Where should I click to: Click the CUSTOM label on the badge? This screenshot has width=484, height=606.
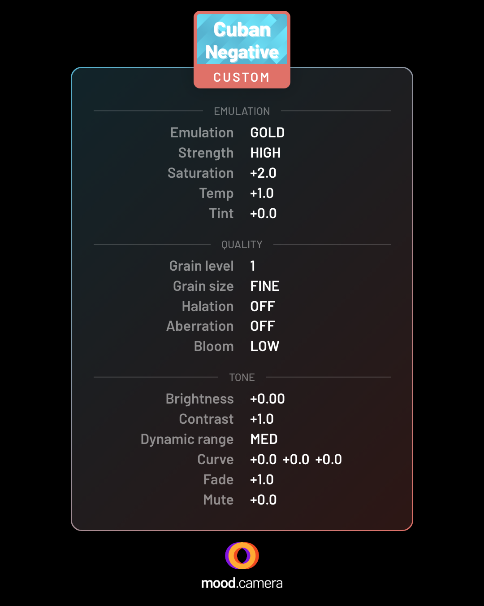tap(242, 77)
